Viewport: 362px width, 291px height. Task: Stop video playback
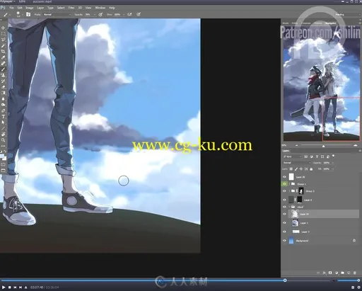pos(9,287)
